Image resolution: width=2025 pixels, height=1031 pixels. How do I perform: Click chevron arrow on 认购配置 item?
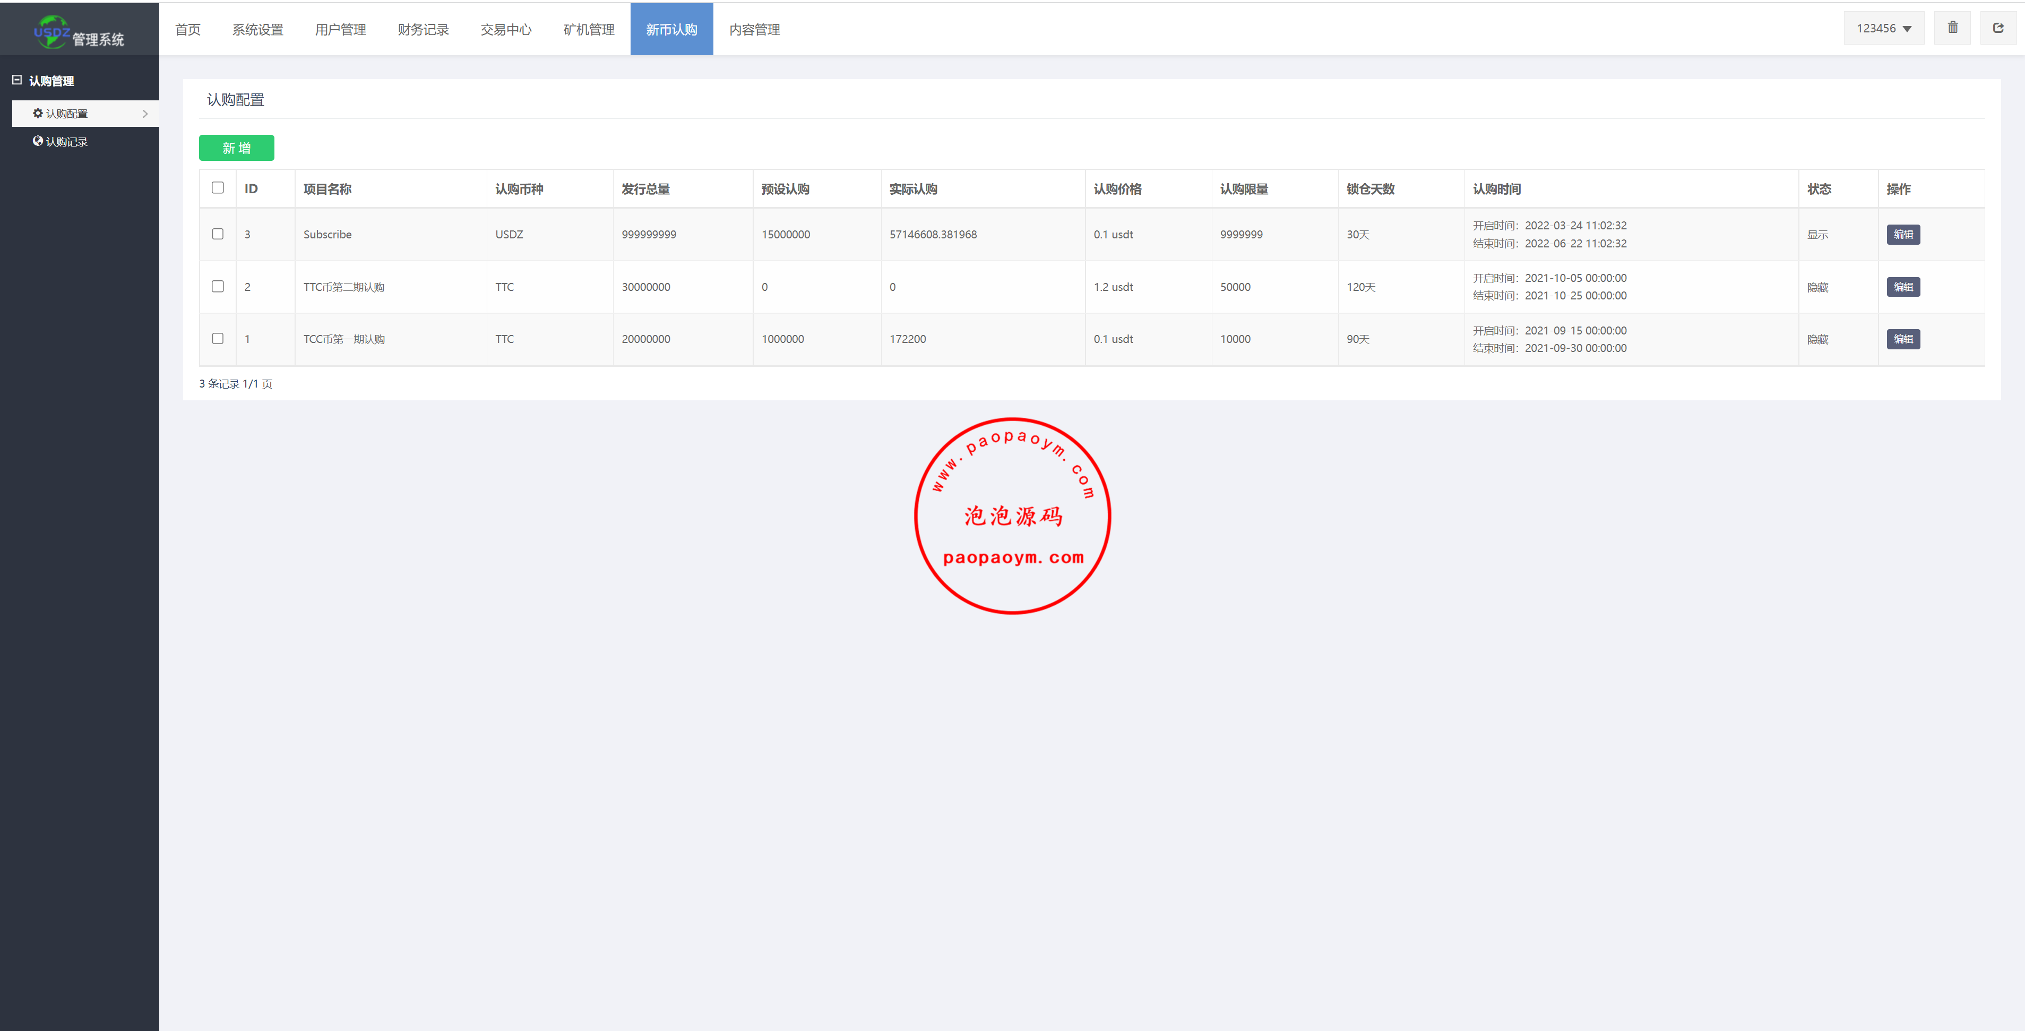pos(145,114)
